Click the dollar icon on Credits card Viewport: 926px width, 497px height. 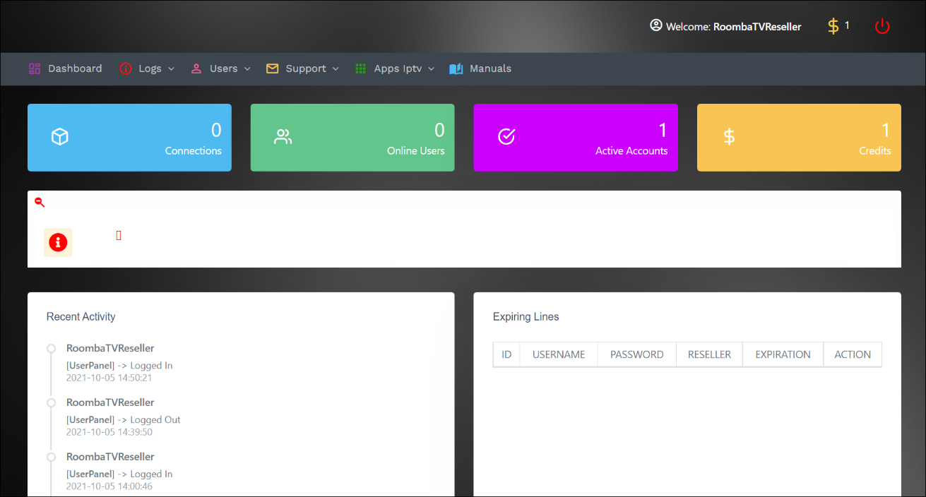point(729,137)
